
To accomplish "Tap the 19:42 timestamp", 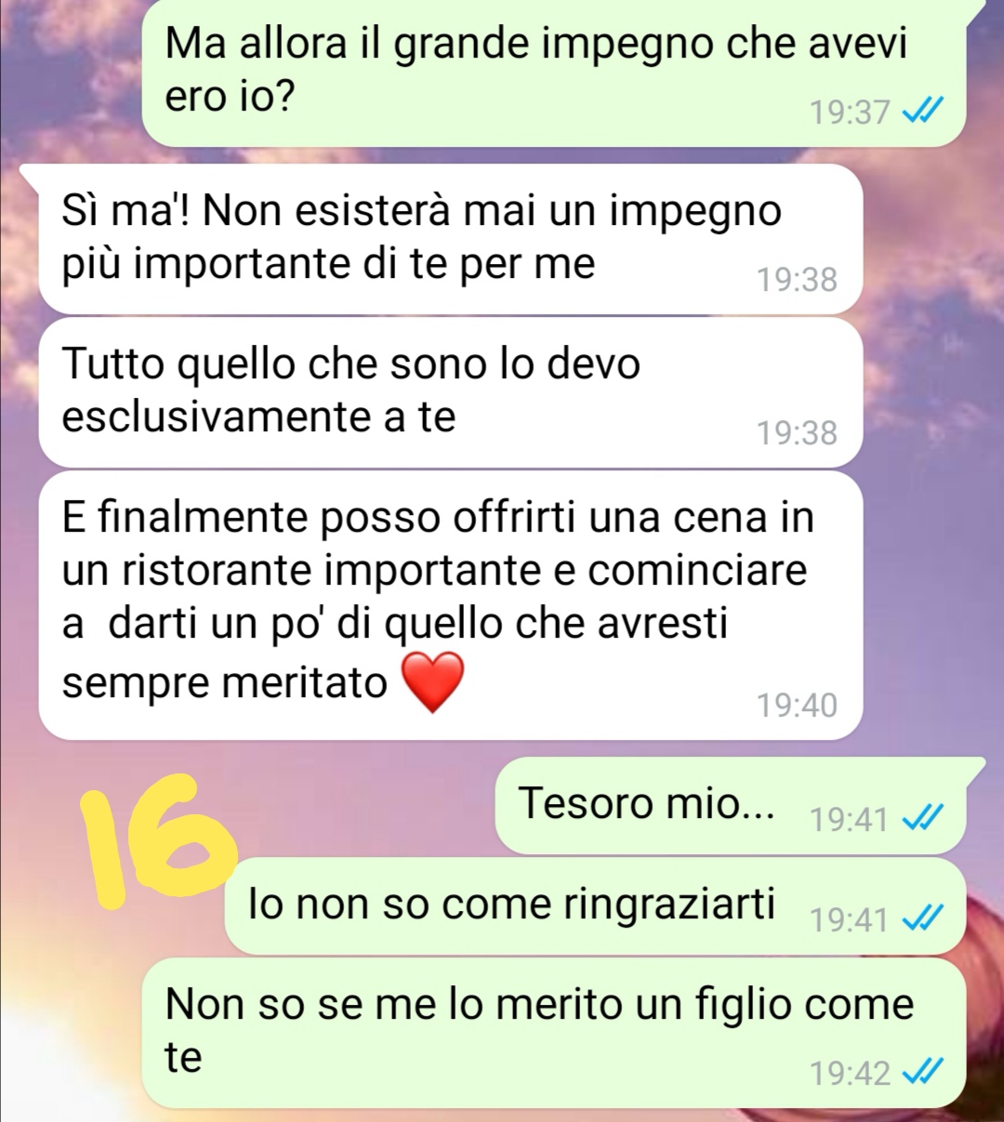I will point(850,1074).
